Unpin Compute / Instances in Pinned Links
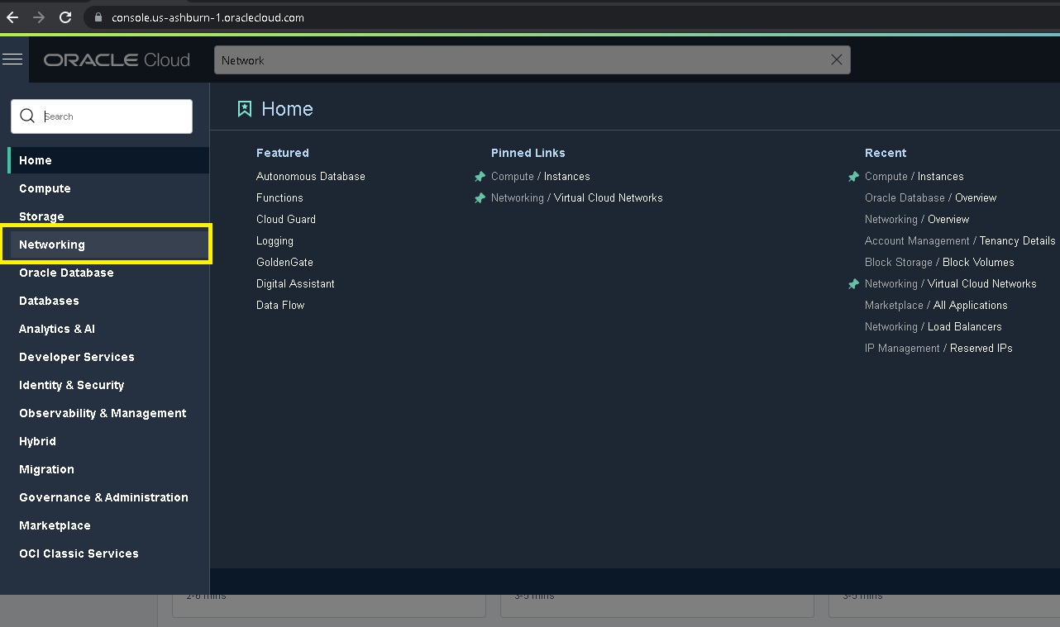The image size is (1060, 627). click(480, 177)
